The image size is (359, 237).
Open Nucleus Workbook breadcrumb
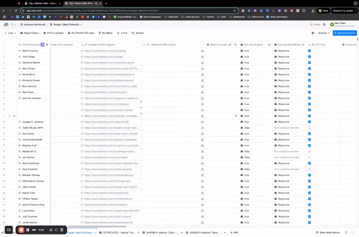[x=34, y=25]
